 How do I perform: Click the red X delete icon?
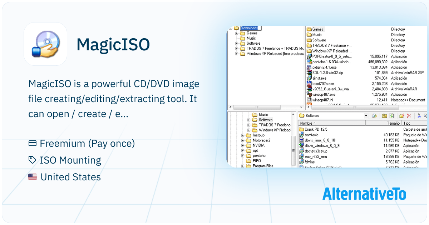tap(409, 116)
